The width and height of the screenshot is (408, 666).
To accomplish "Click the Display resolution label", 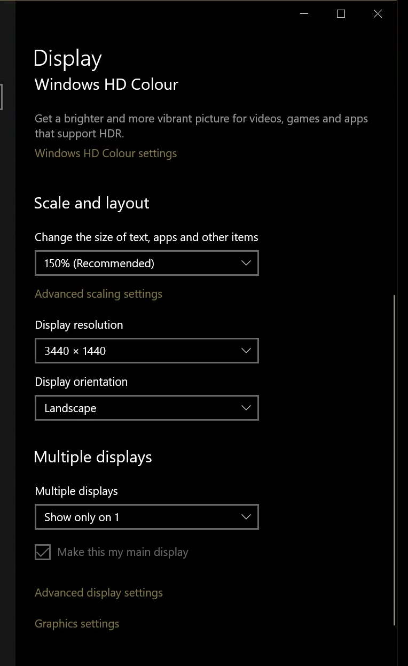I will pyautogui.click(x=79, y=325).
